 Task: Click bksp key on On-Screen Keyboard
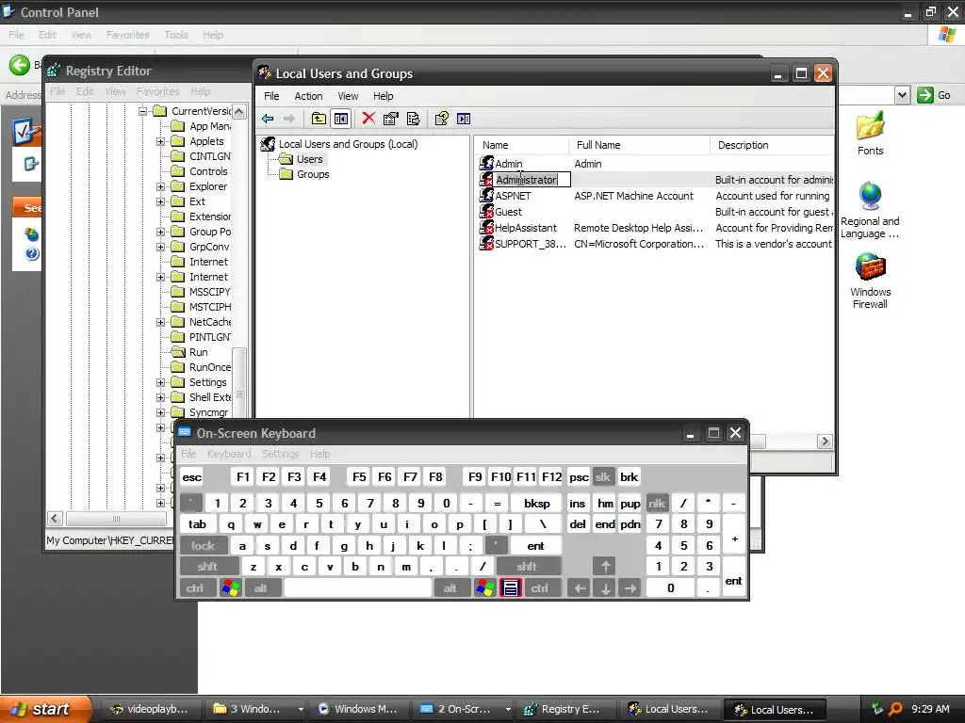coord(536,504)
